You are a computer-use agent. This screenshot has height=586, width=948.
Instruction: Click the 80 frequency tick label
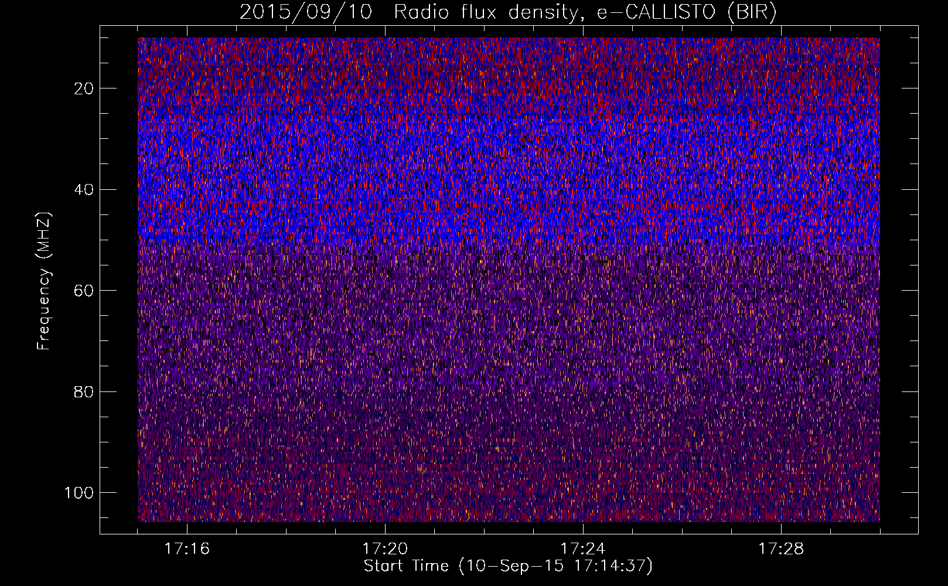tap(84, 391)
